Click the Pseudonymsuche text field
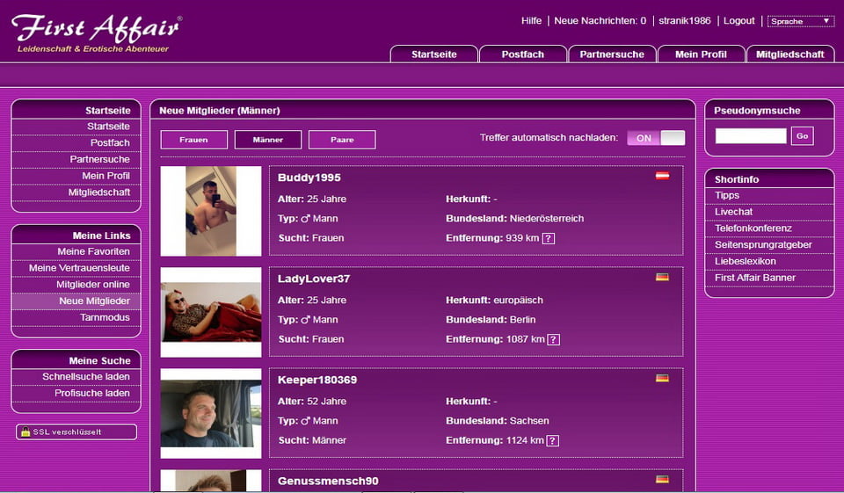Viewport: 844px width, 493px height. tap(751, 135)
